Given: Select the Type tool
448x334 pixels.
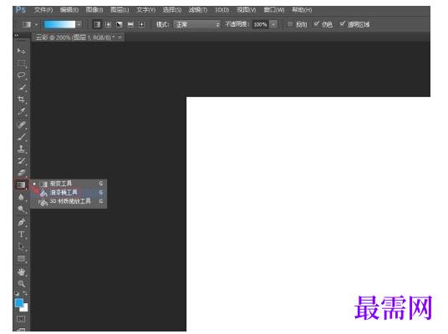Looking at the screenshot, I should (x=22, y=235).
